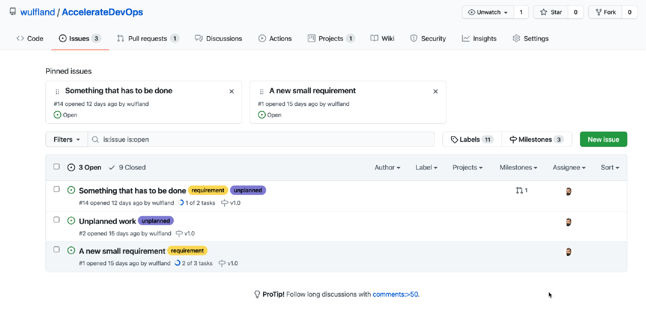Image resolution: width=646 pixels, height=311 pixels.
Task: Select checkbox for 'Something that has to be done'
Action: [57, 189]
